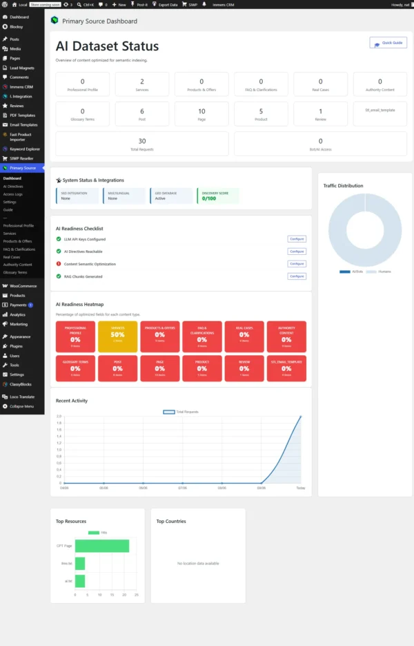Configure LLM API Keys checklist item

click(x=297, y=239)
